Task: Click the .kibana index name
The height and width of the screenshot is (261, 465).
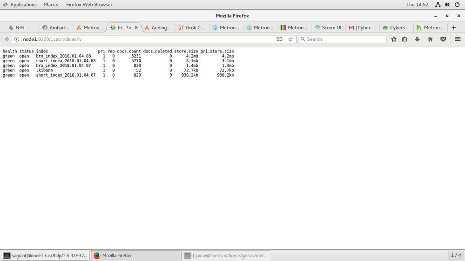Action: click(45, 70)
